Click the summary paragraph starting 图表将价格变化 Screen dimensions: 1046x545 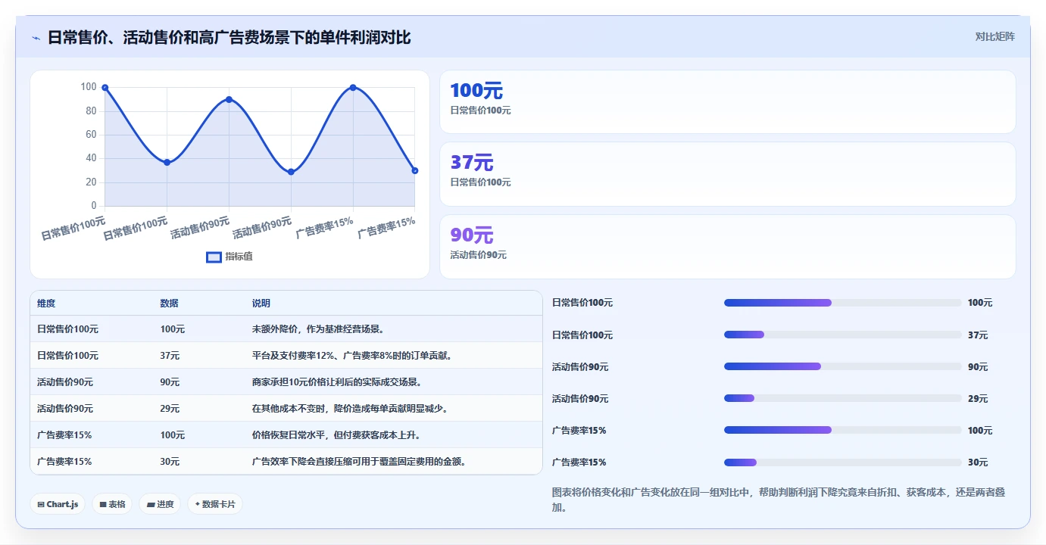tap(779, 500)
